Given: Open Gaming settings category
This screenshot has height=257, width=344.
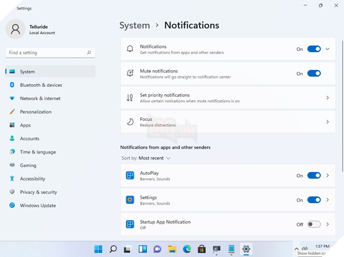Looking at the screenshot, I should pyautogui.click(x=50, y=165).
